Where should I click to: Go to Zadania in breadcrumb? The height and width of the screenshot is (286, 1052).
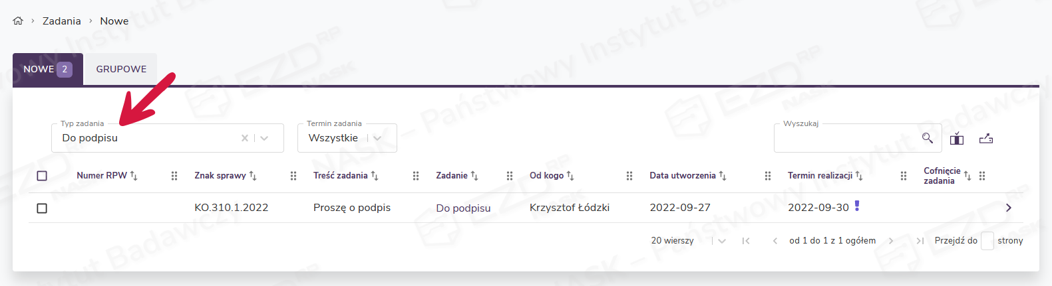click(61, 21)
